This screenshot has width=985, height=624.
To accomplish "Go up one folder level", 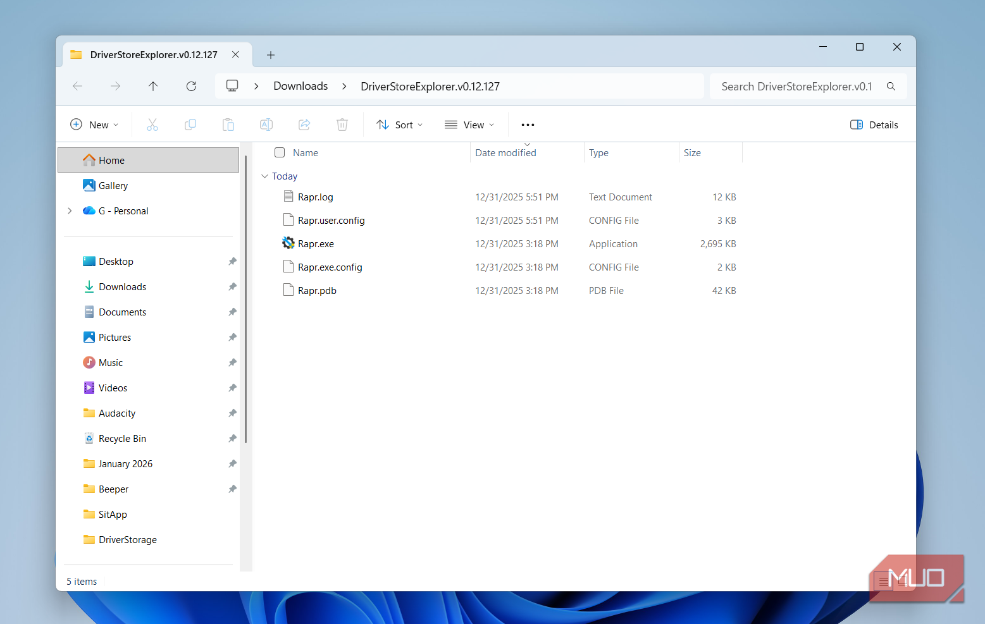I will pyautogui.click(x=153, y=86).
